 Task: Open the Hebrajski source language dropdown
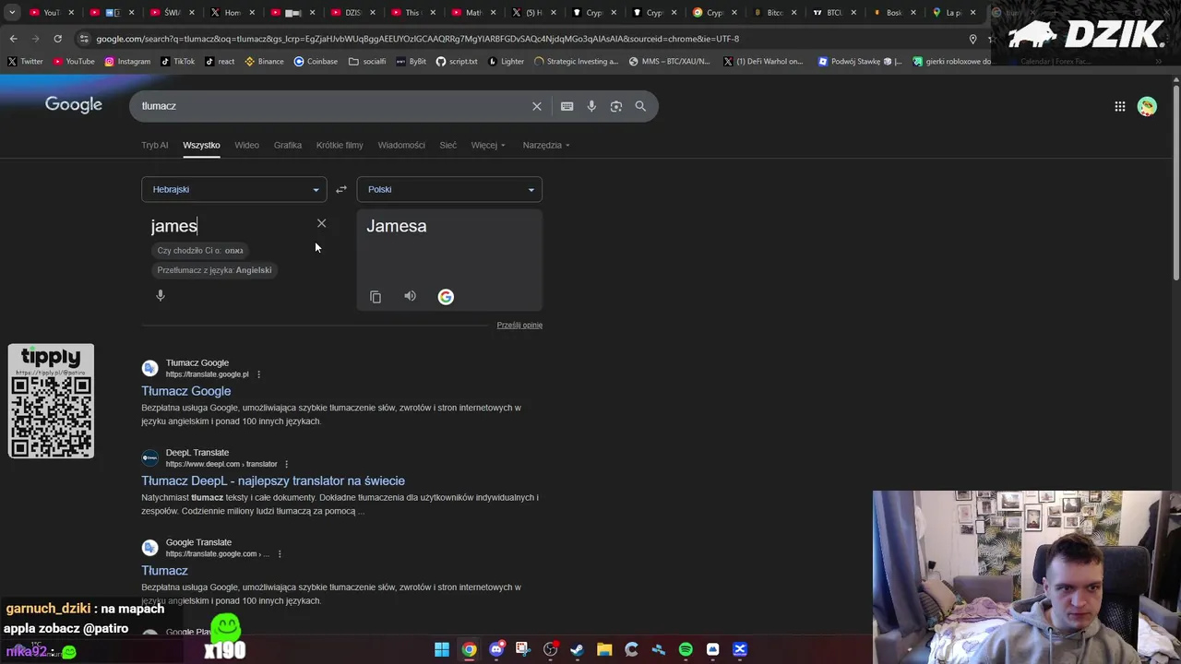tap(234, 189)
